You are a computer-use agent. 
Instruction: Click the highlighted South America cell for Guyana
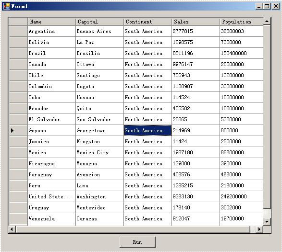(x=147, y=130)
